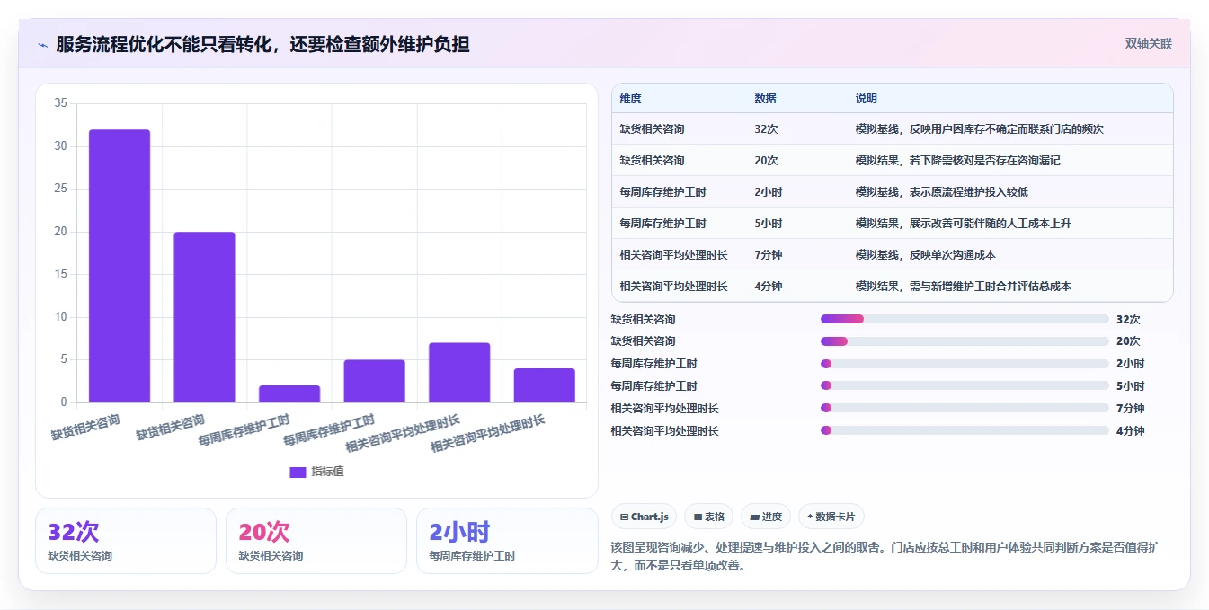The height and width of the screenshot is (610, 1209).
Task: Select the 数据卡片 chip
Action: pyautogui.click(x=831, y=517)
